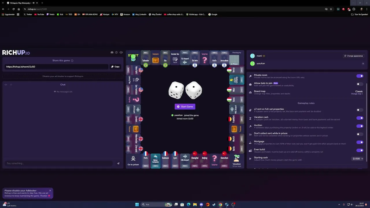This screenshot has width=370, height=208.
Task: Open the help question mark icon
Action: (x=116, y=53)
